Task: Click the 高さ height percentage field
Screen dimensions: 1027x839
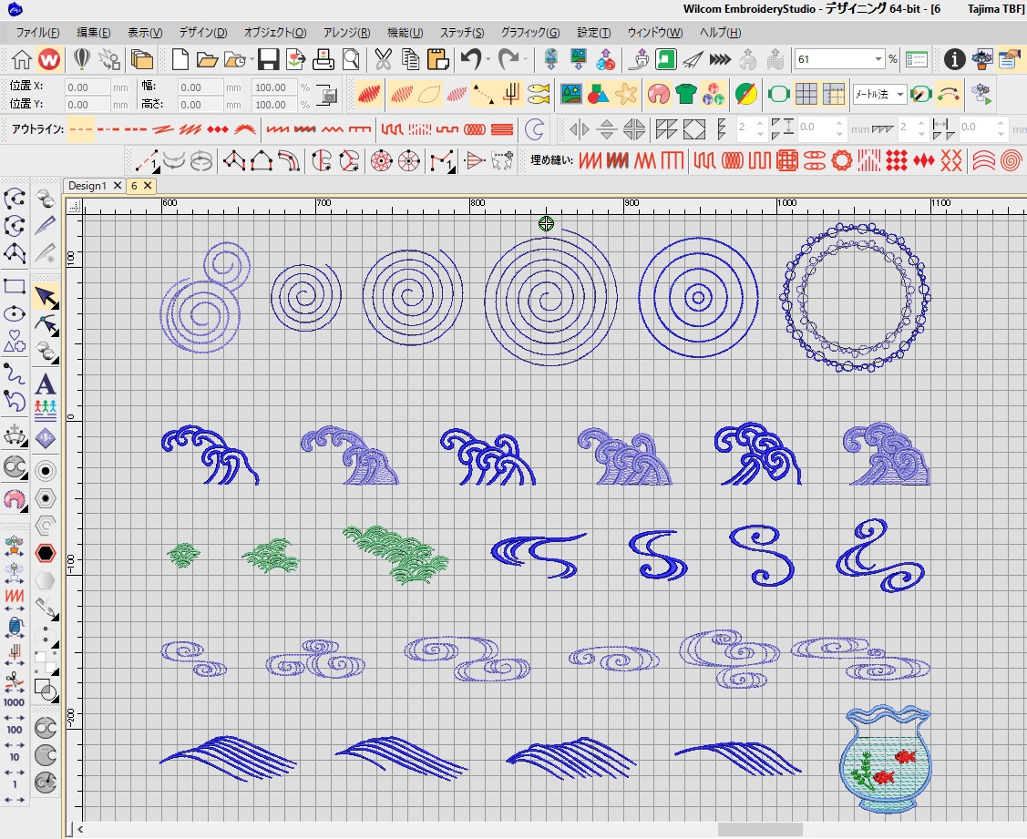Action: coord(274,104)
